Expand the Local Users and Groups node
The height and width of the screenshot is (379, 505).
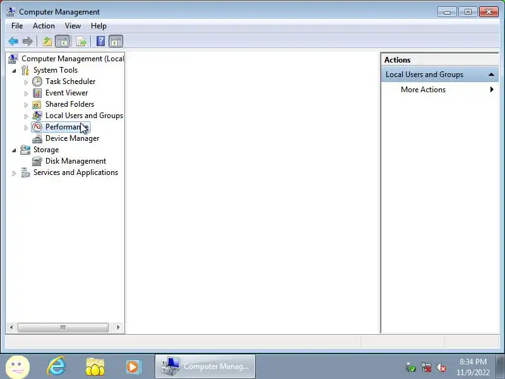tap(26, 116)
